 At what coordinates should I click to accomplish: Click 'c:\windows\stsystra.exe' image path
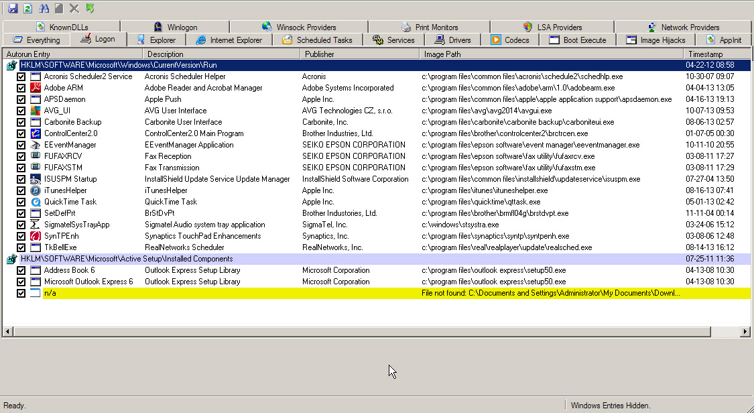click(460, 225)
